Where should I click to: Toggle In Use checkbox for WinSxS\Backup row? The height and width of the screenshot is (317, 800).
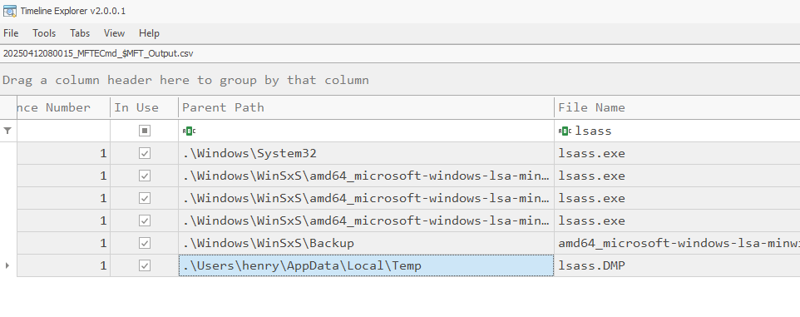145,244
